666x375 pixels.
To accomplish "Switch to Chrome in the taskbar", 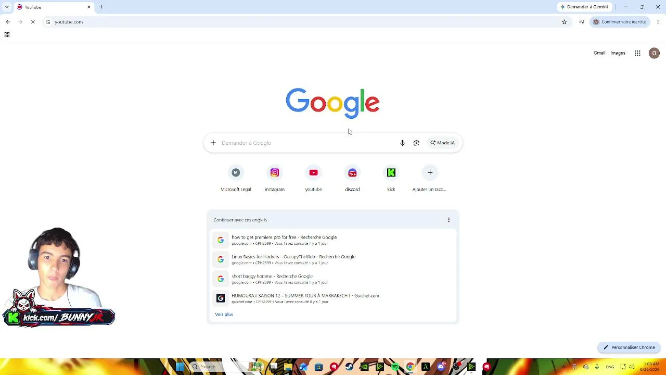I will click(x=410, y=367).
